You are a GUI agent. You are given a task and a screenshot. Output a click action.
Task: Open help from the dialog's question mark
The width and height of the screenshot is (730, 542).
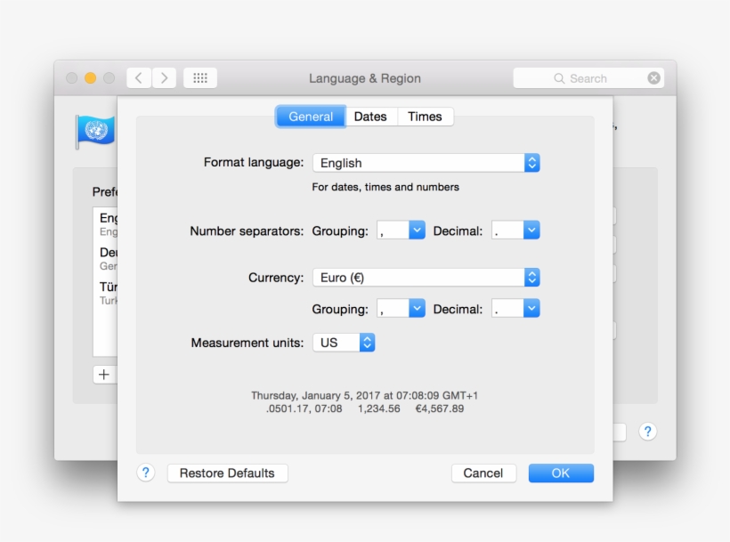(146, 473)
